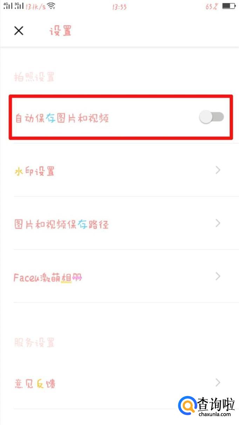The height and width of the screenshot is (425, 239).
Task: Tap the 13:55 clock in the status bar
Action: pyautogui.click(x=120, y=7)
